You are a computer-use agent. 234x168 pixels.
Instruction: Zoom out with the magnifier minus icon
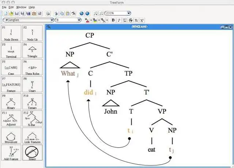[101, 13]
